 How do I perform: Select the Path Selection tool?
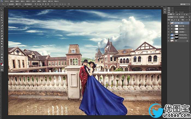coord(2,52)
